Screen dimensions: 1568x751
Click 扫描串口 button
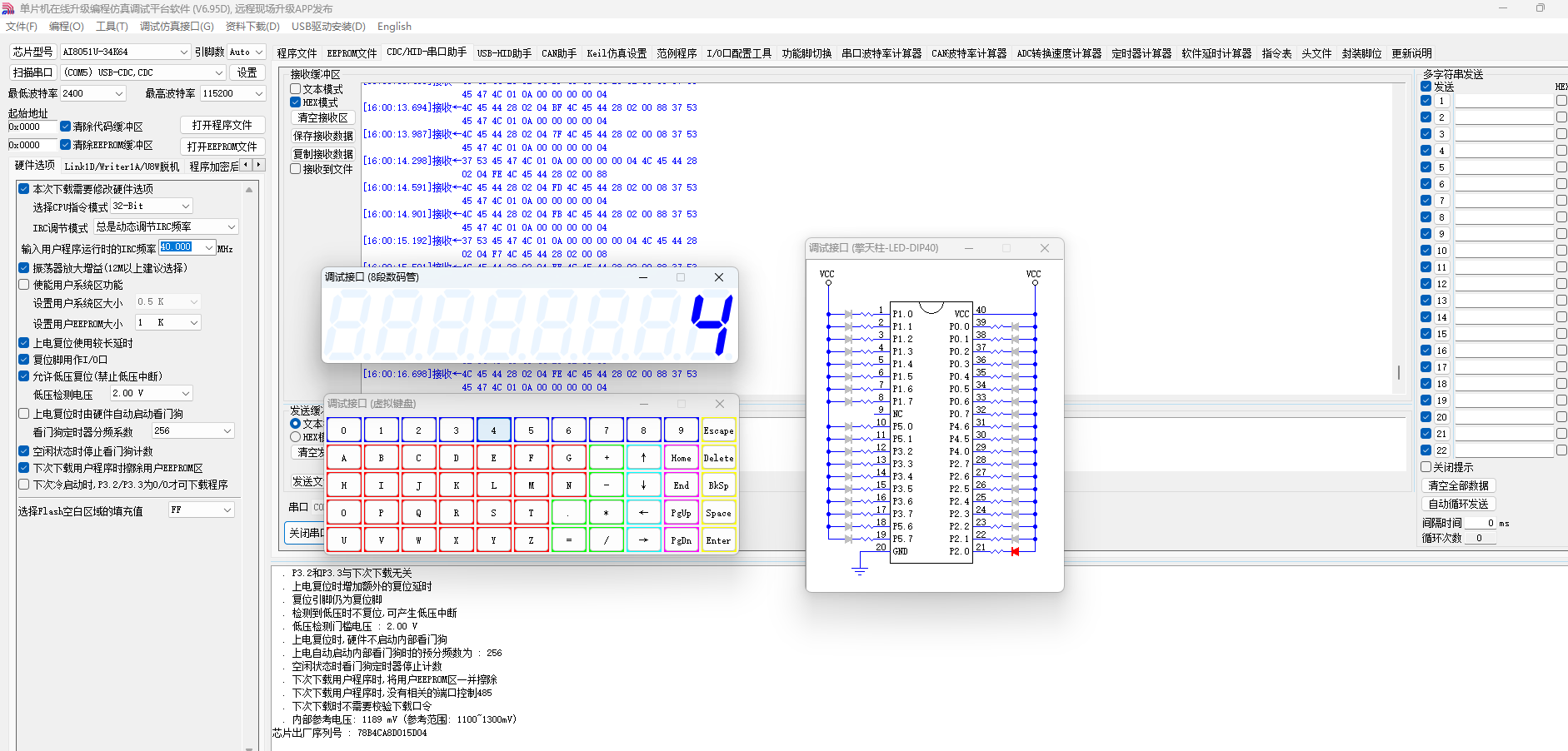coord(33,72)
